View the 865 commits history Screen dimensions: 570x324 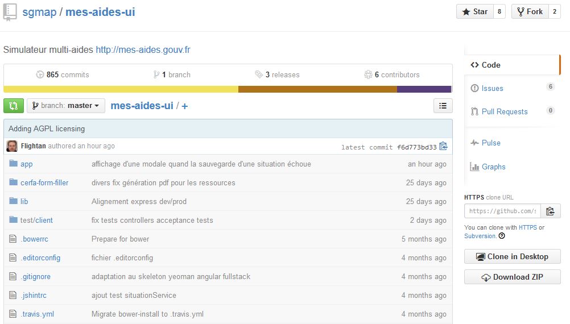point(63,75)
